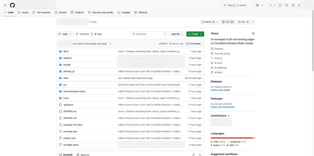Open the project.json file
The height and width of the screenshot is (156, 314).
(69, 138)
